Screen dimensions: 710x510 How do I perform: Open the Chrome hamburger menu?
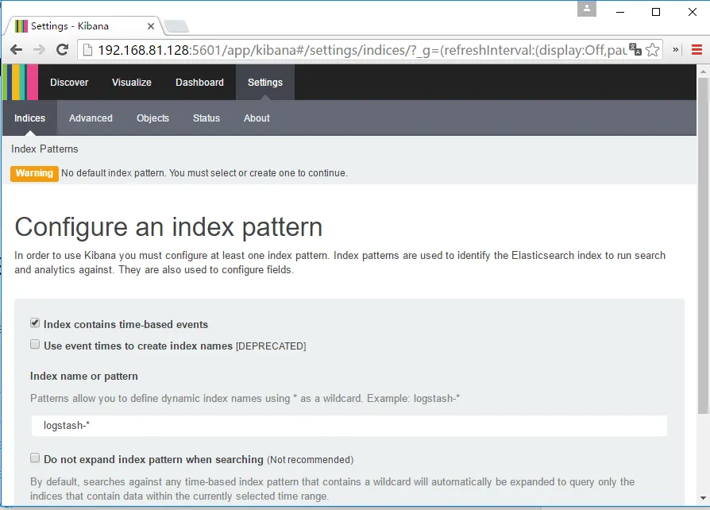point(696,50)
